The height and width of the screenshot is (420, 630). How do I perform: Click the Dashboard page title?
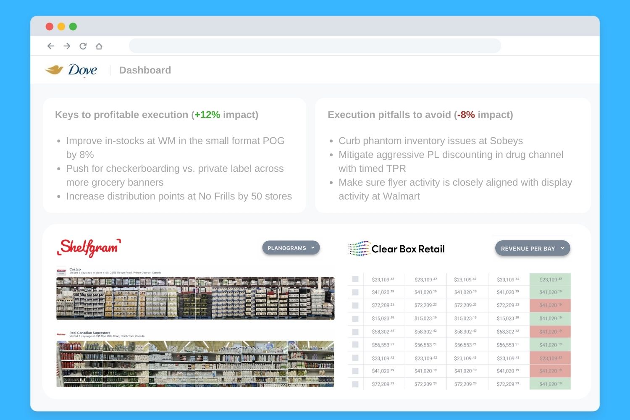click(145, 70)
